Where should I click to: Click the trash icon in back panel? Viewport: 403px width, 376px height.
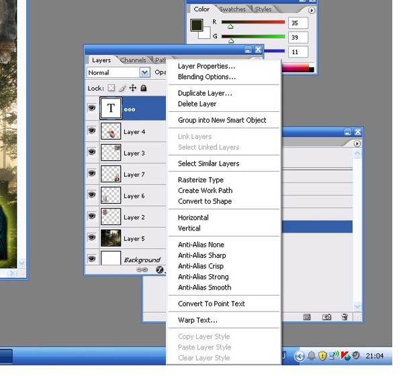coord(345,317)
